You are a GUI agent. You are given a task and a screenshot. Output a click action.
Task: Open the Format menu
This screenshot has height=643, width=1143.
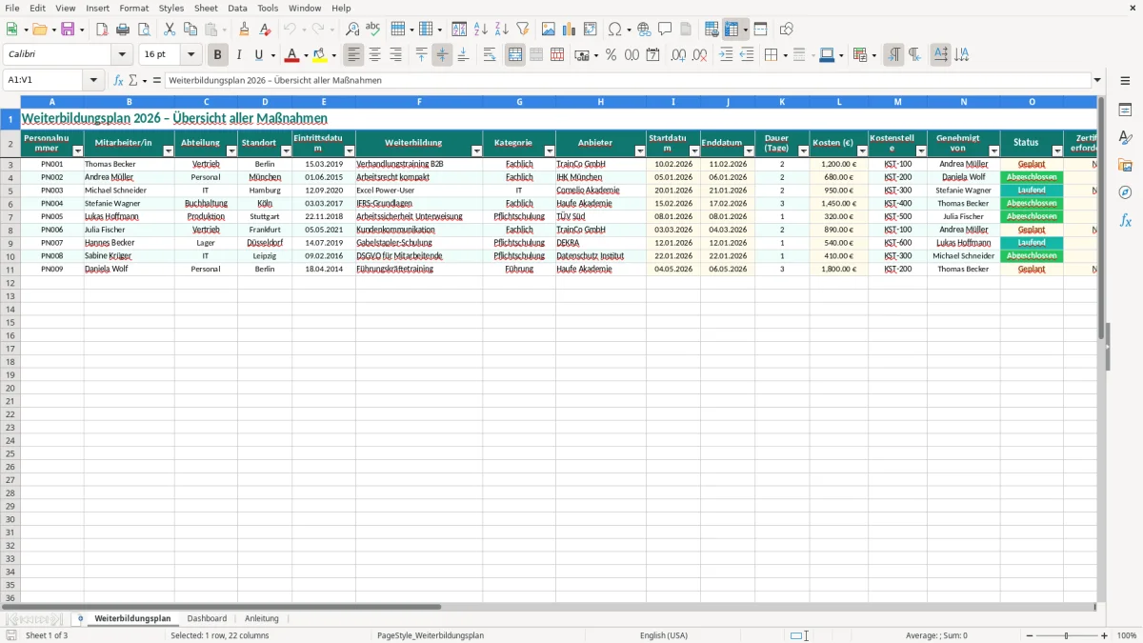click(133, 8)
